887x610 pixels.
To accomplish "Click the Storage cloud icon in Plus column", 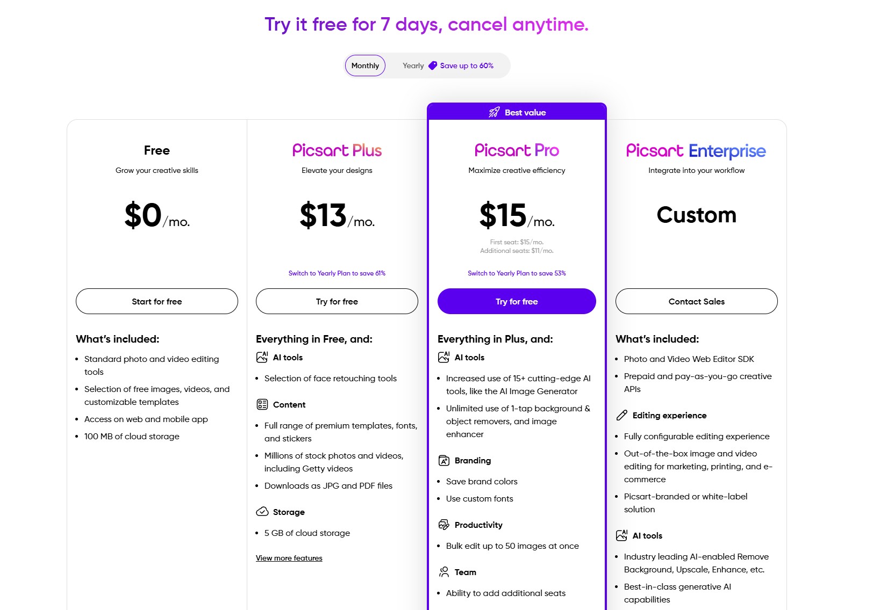I will (262, 512).
